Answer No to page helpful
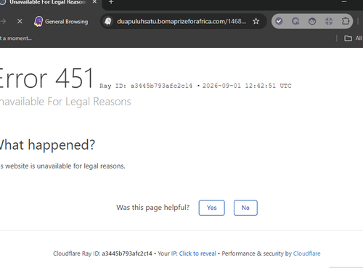Screen dimensions: 363x268 tap(245, 208)
